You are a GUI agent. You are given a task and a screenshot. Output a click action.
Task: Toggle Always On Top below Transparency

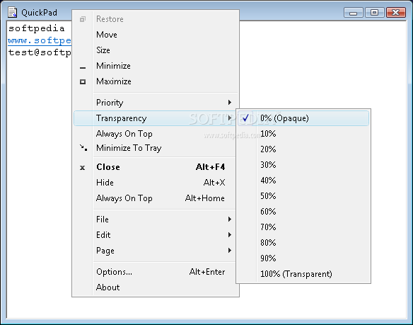[156, 134]
